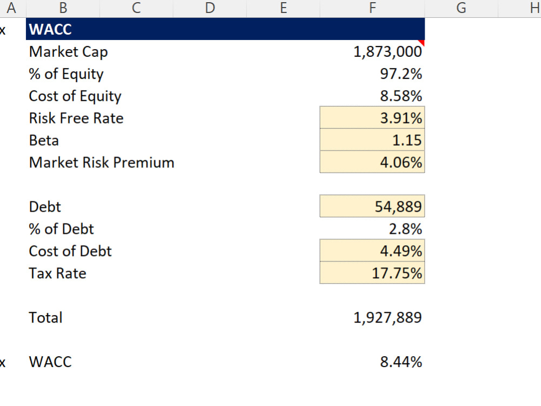Click the Cost of Debt label
The height and width of the screenshot is (406, 541).
click(x=70, y=251)
